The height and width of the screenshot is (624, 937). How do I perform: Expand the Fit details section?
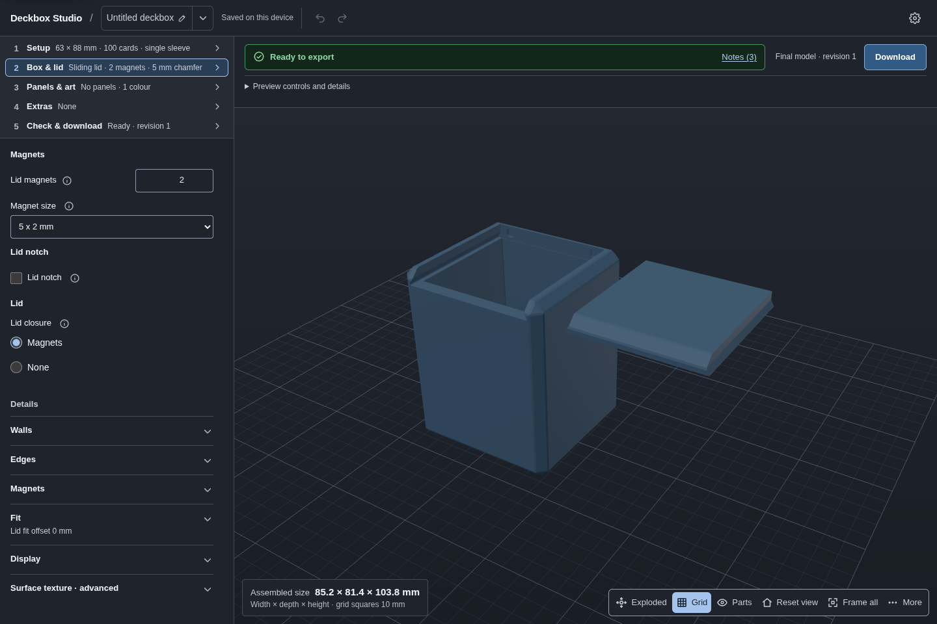coord(112,525)
